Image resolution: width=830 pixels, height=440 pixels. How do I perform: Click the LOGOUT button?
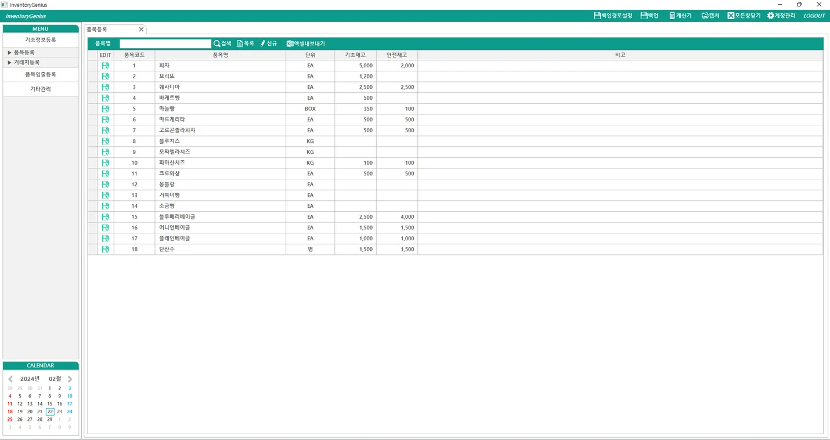coord(814,16)
